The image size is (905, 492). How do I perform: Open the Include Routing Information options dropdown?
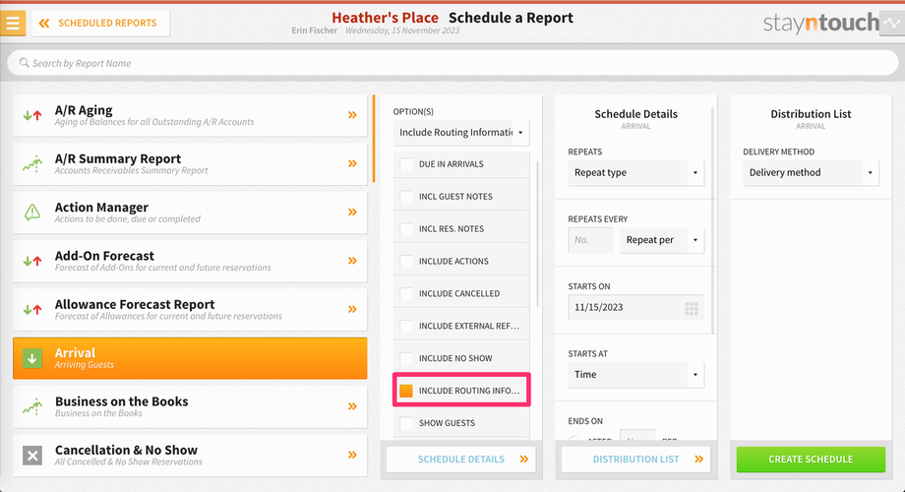(461, 132)
